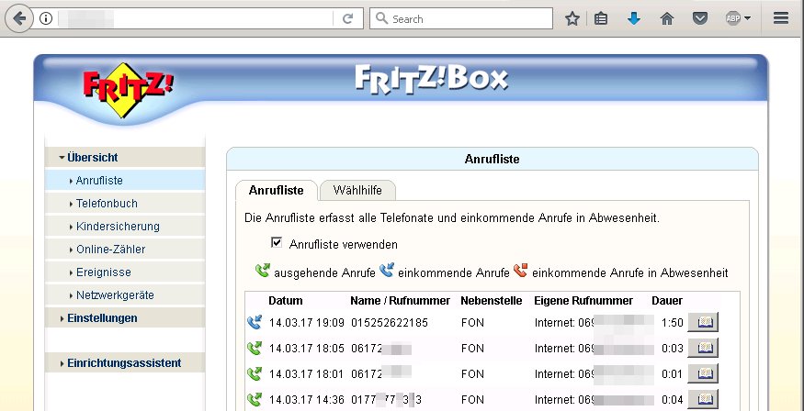This screenshot has height=411, width=804.
Task: Add 015252622185 caller to phonebook
Action: [703, 322]
